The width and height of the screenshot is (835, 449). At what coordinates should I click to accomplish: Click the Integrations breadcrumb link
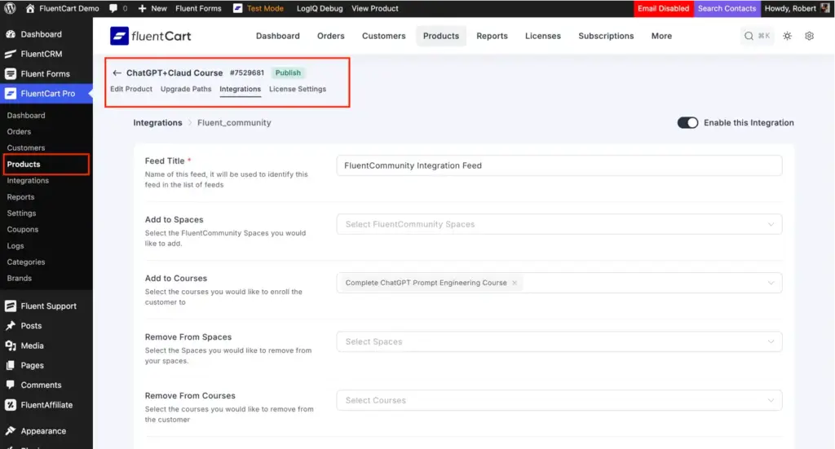pos(157,123)
